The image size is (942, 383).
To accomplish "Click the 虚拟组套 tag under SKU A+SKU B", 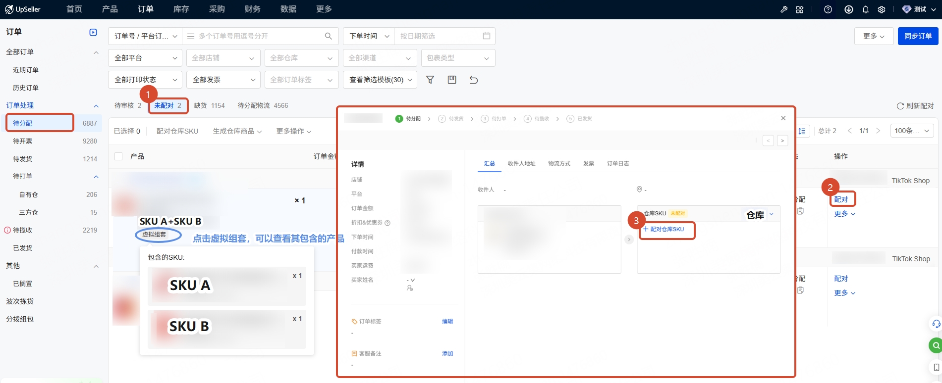I will pos(155,235).
